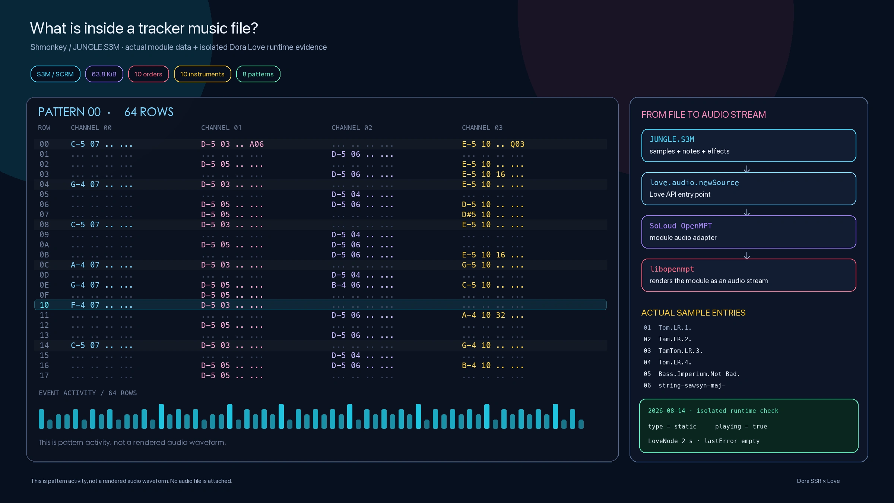The image size is (894, 503).
Task: Click the ROW column header
Action: 44,128
